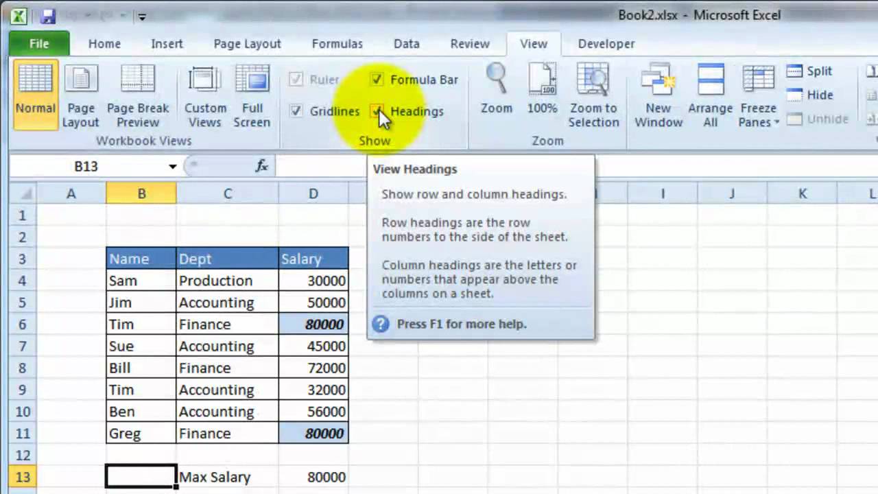Open the Data tab
The height and width of the screenshot is (494, 878).
tap(406, 43)
